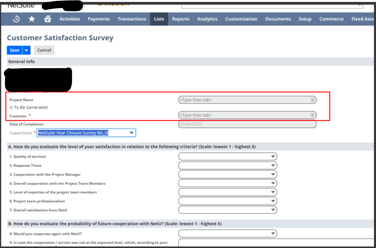Click the Customer Satisfaction Survey title
This screenshot has width=376, height=248.
click(60, 38)
